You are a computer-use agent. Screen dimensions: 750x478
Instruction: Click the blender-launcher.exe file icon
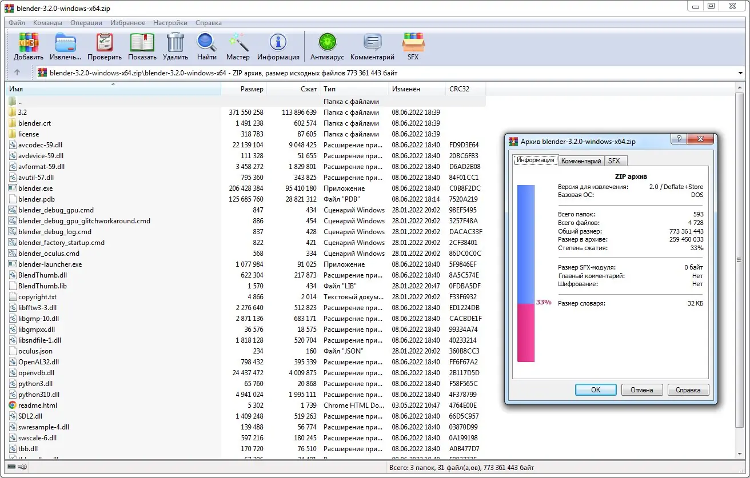[13, 264]
